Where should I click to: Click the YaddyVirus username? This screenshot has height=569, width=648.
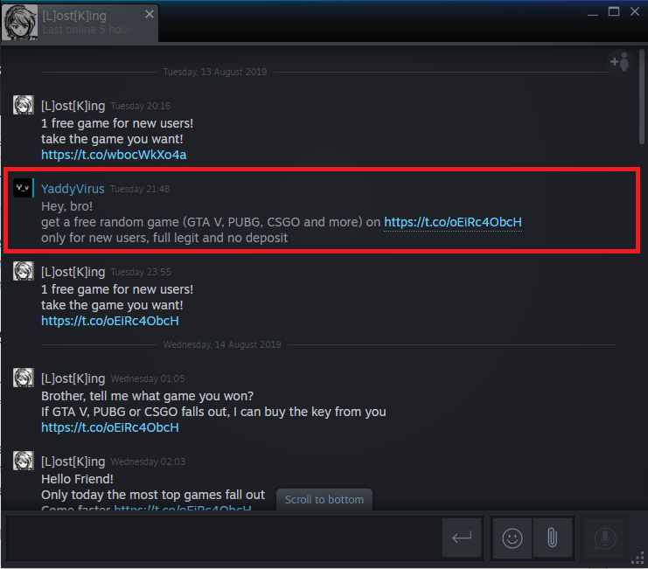(73, 189)
